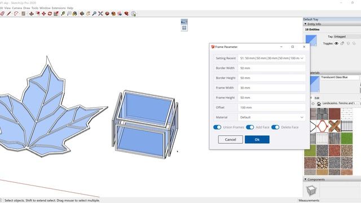Select the Rotate tool
This screenshot has height=203, width=361.
pyautogui.click(x=50, y=14)
